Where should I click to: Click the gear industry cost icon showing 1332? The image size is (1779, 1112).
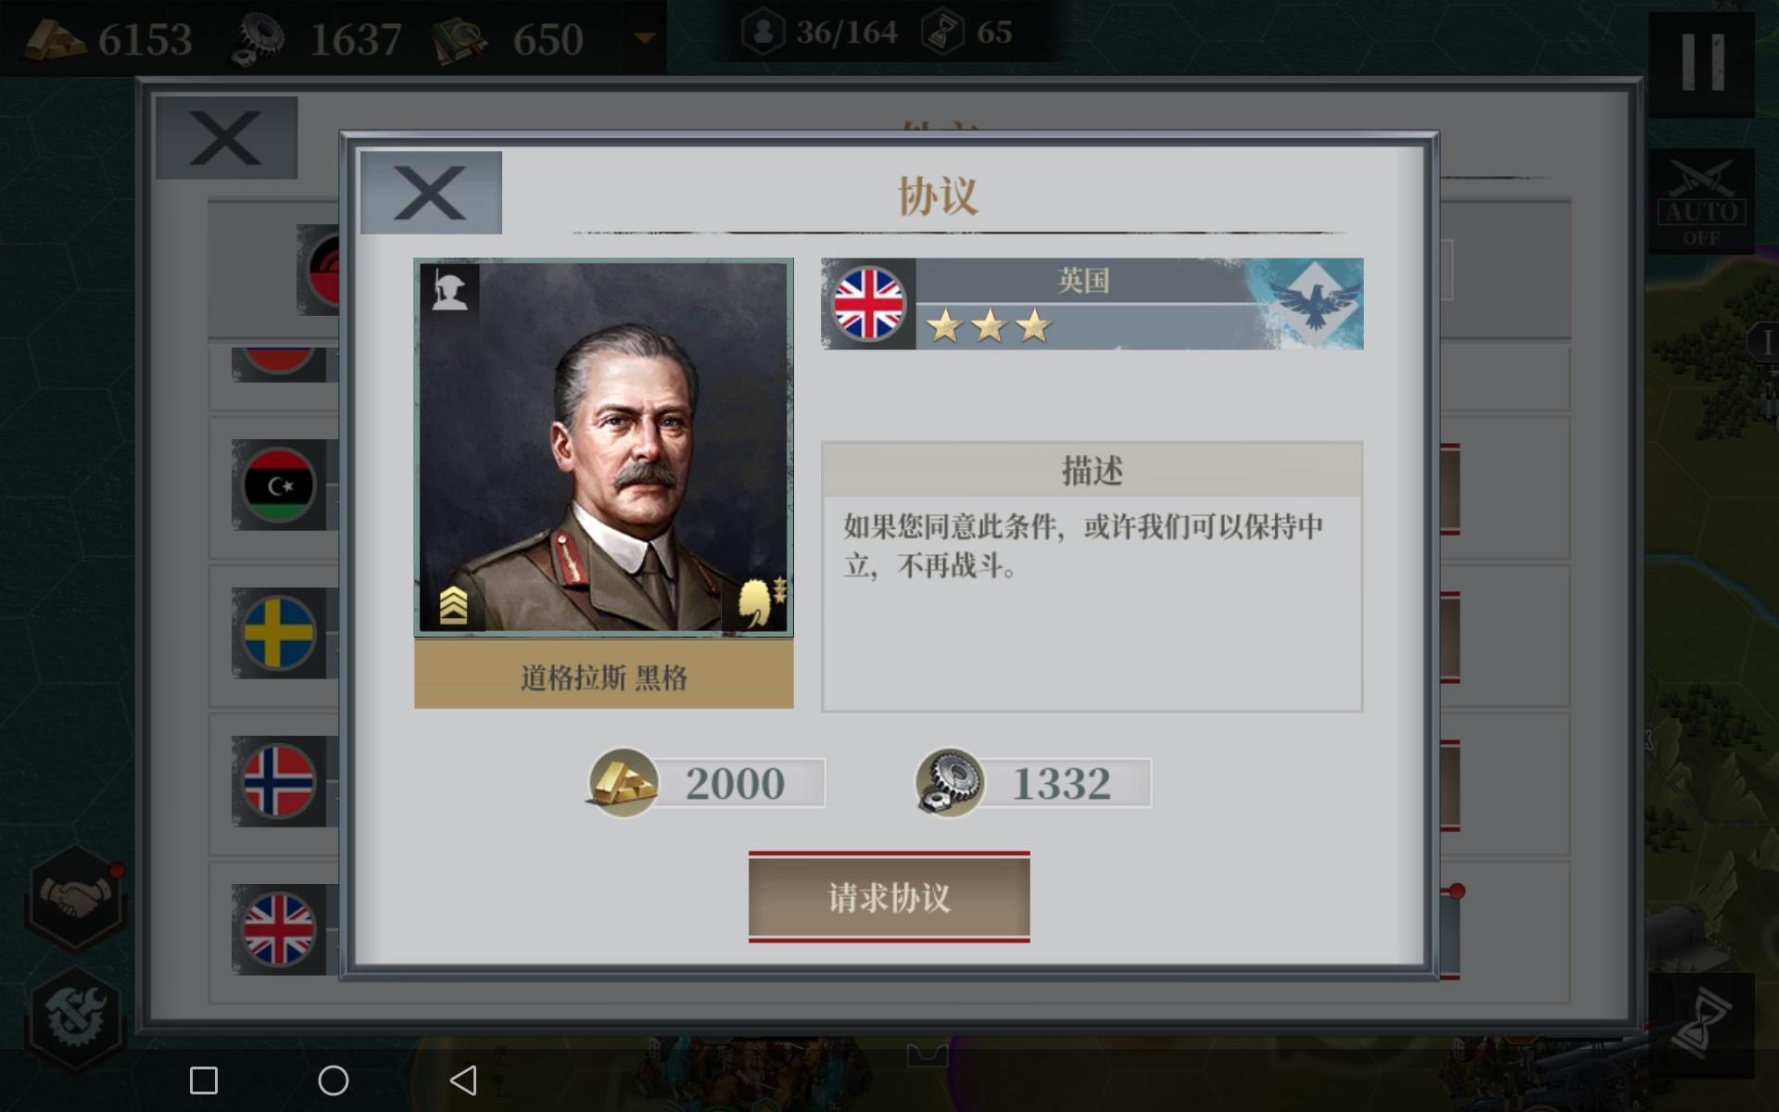[950, 783]
